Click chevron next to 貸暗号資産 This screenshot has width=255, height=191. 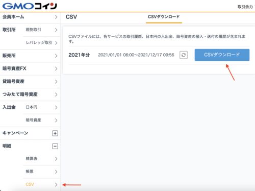click(x=56, y=82)
